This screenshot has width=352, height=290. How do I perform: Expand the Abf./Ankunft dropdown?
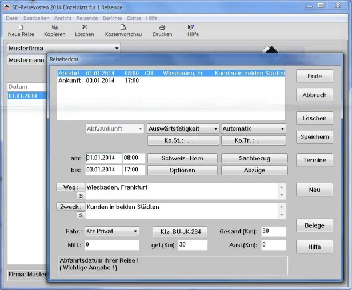pyautogui.click(x=141, y=129)
